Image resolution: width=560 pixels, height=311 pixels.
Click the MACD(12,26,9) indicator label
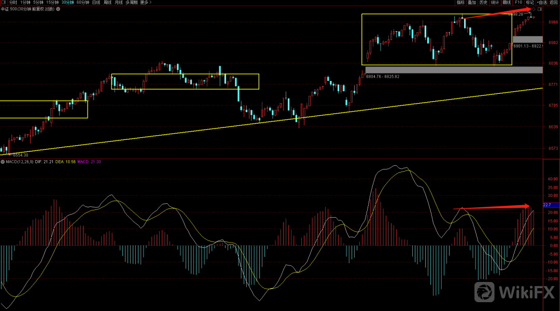tap(19, 162)
